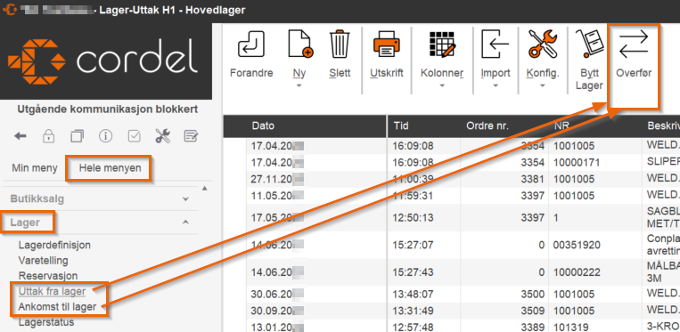Expand the Butikksalg menu section
The width and height of the screenshot is (680, 332).
[x=185, y=199]
